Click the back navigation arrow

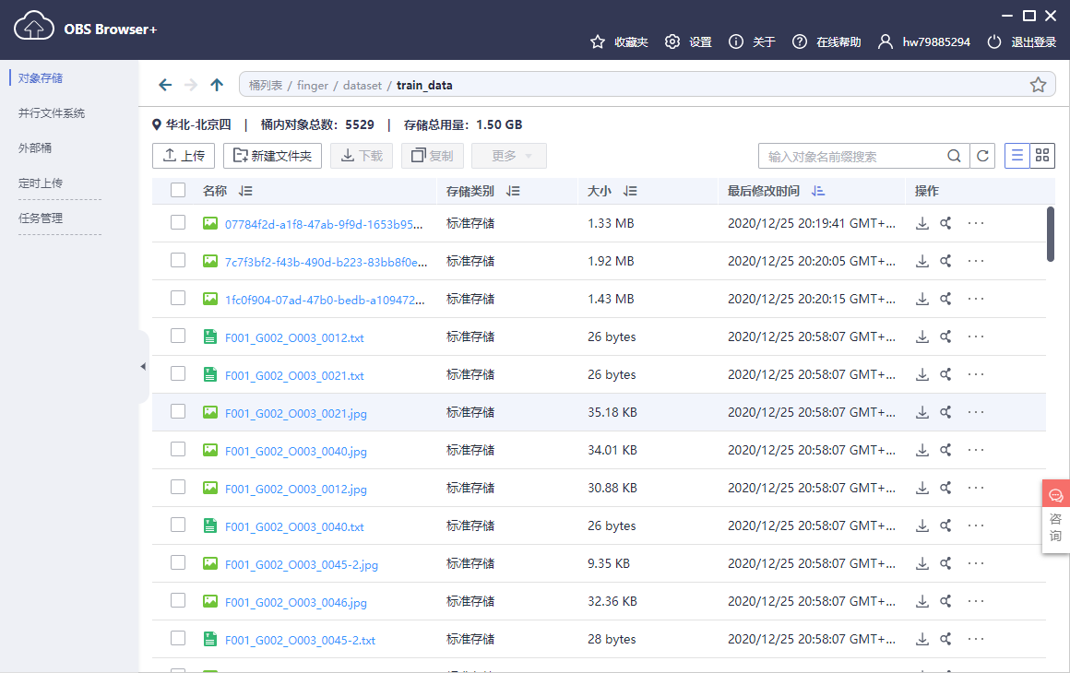point(165,85)
